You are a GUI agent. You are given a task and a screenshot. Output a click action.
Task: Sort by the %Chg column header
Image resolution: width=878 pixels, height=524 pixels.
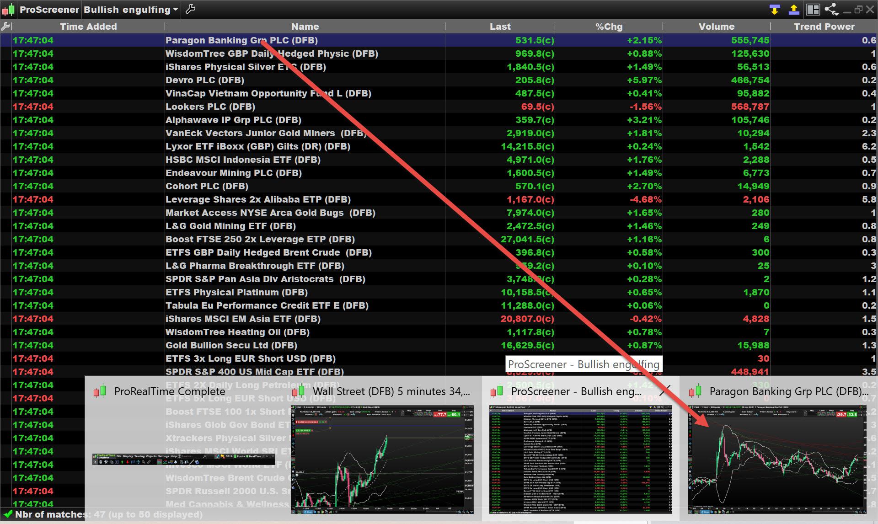click(609, 27)
